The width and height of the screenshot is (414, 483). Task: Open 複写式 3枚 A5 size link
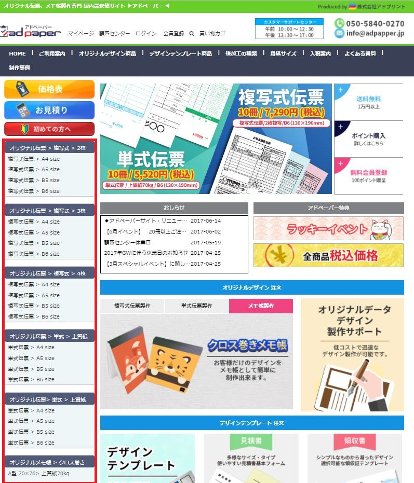pos(34,232)
